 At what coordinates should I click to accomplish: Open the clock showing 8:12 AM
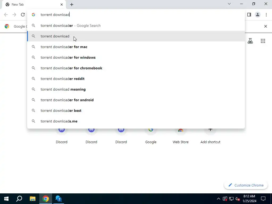coord(249,199)
